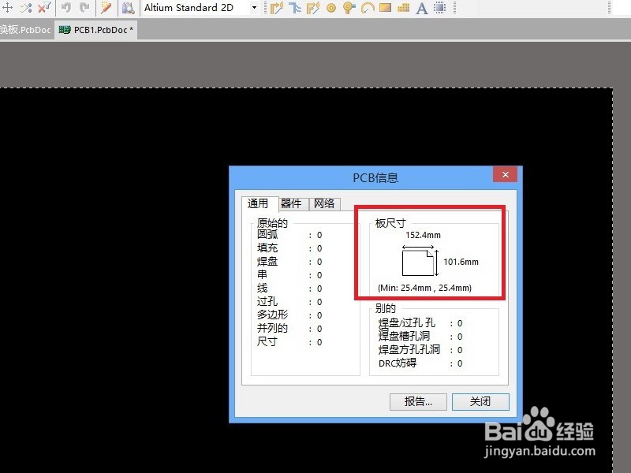Switch to the partially visible 换板.PcbDoc tab
The width and height of the screenshot is (631, 473).
25,30
